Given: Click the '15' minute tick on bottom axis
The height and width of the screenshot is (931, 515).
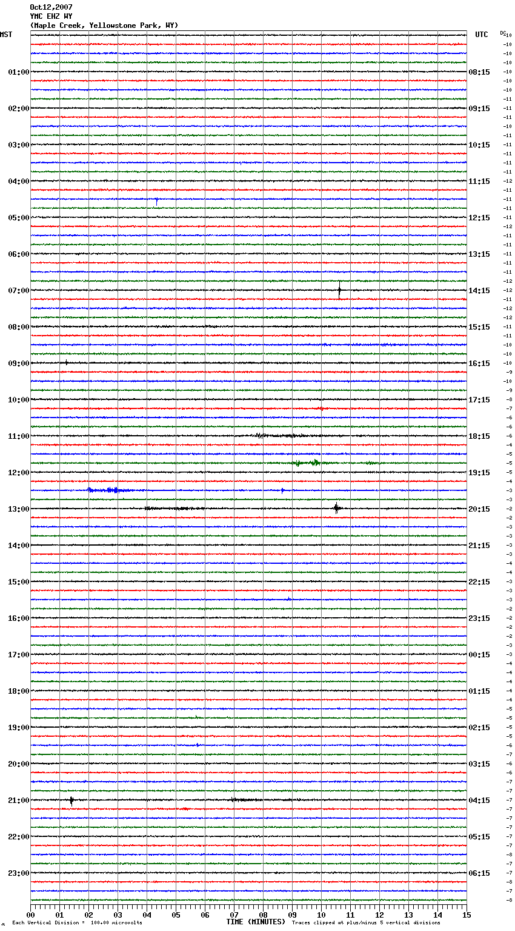Looking at the screenshot, I should pos(467,915).
